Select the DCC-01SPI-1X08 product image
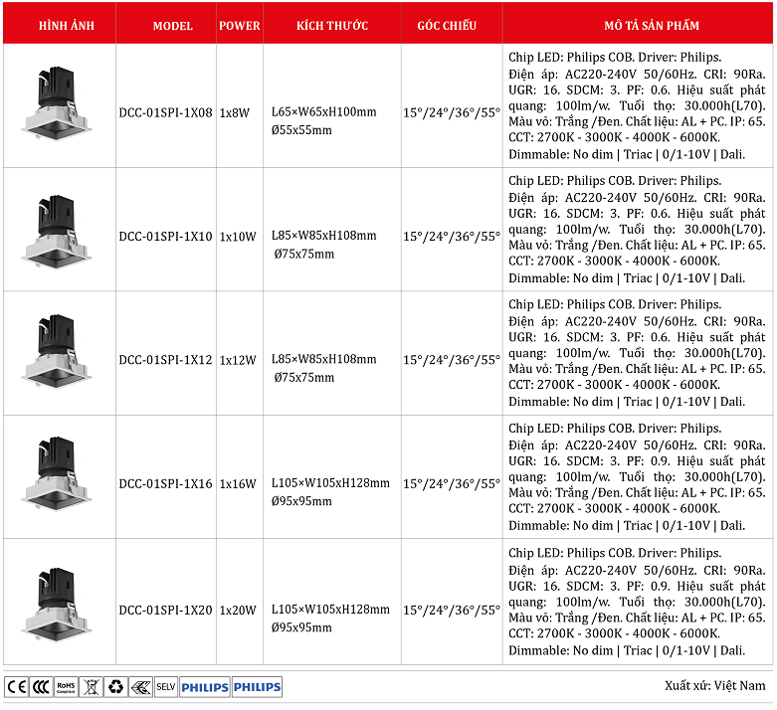The height and width of the screenshot is (710, 777). (x=57, y=103)
